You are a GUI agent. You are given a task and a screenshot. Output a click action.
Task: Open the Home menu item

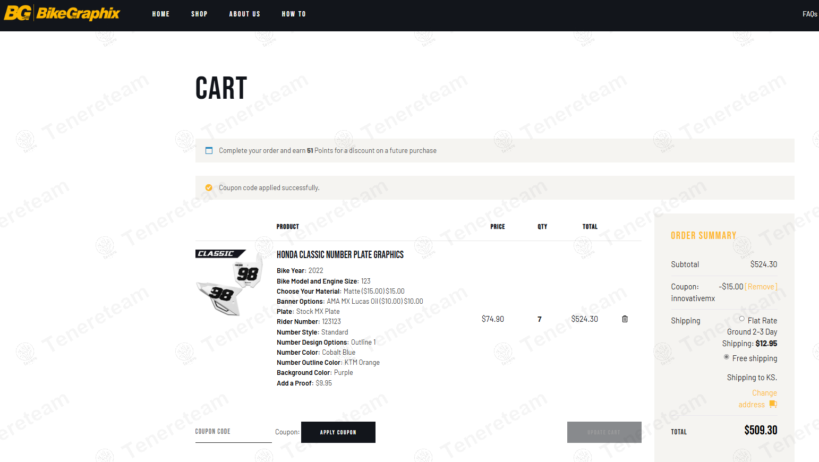[161, 14]
